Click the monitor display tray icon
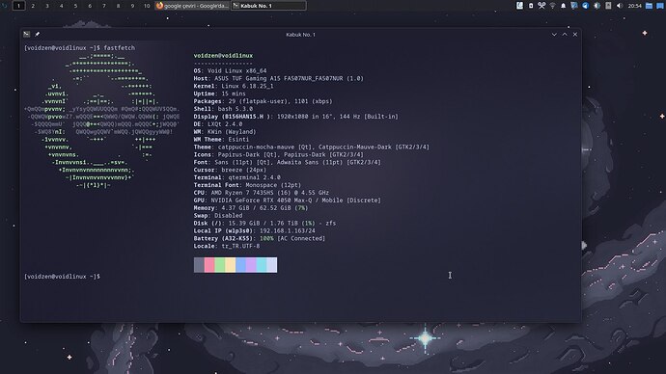Viewport: 666px width, 374px height. click(574, 6)
